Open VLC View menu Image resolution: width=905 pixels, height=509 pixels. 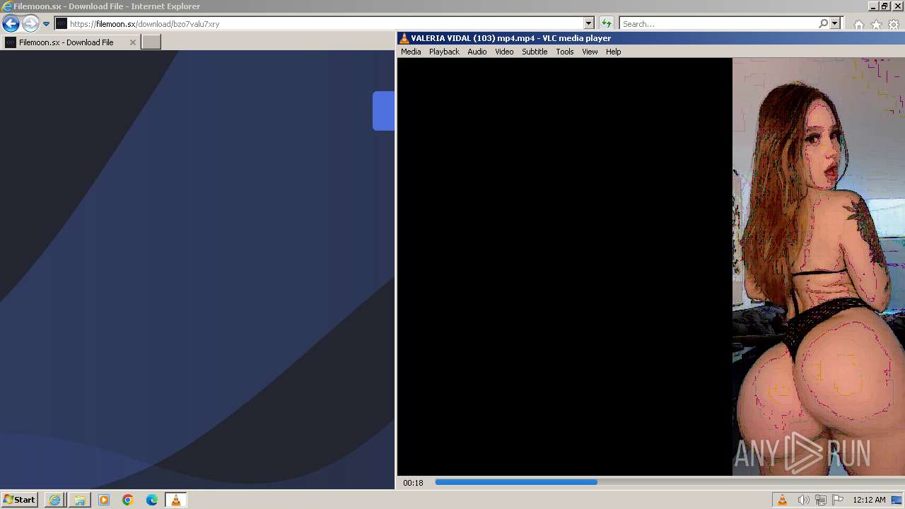pos(590,52)
